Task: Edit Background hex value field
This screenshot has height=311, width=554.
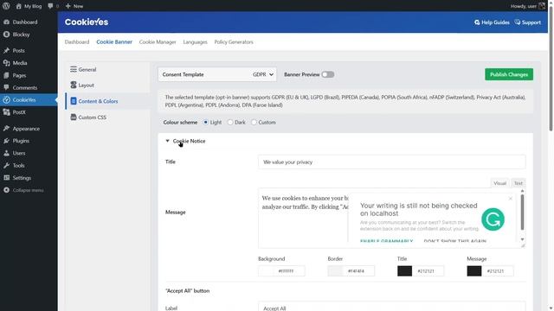Action: (289, 270)
